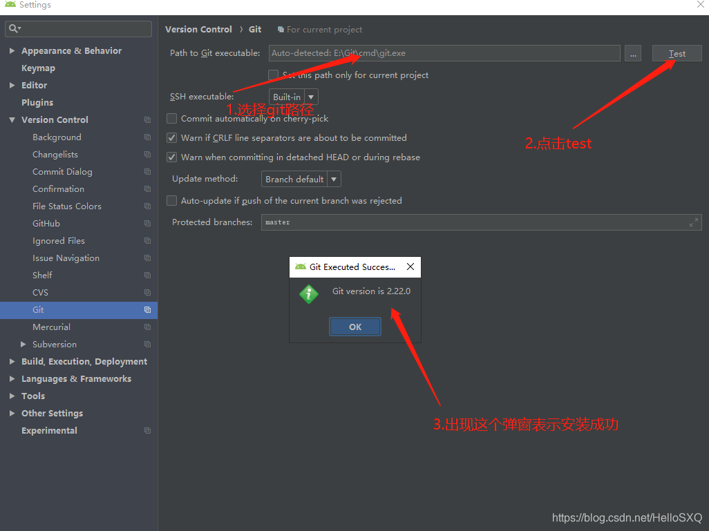The image size is (709, 531).
Task: Open Issue Navigation settings
Action: coord(66,258)
